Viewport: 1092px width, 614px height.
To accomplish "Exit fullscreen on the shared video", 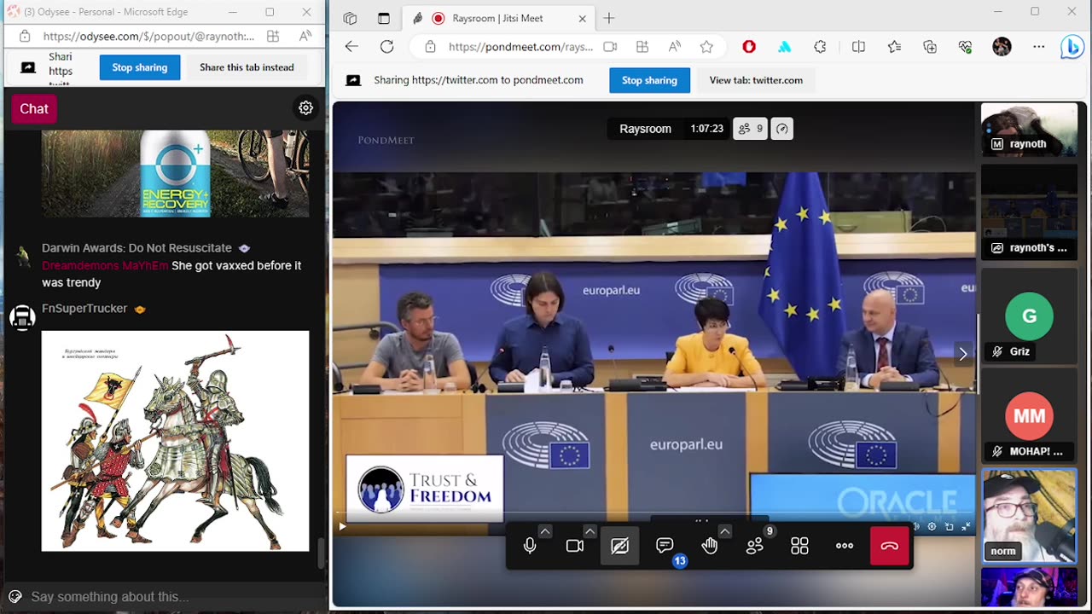I will click(966, 527).
